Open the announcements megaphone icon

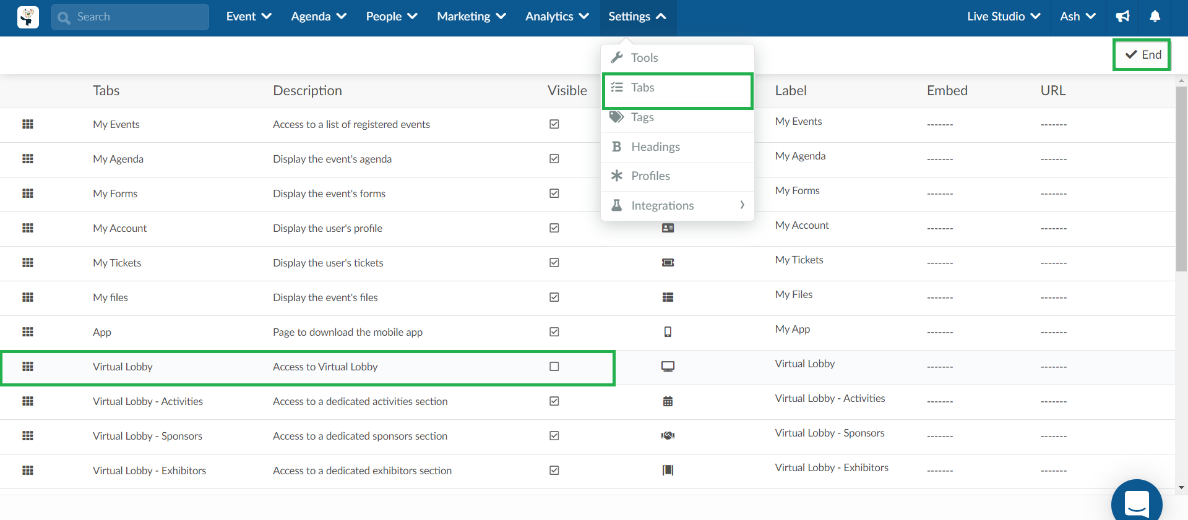1123,17
